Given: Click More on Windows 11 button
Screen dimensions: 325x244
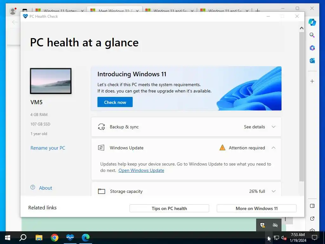Looking at the screenshot, I should pyautogui.click(x=256, y=208).
